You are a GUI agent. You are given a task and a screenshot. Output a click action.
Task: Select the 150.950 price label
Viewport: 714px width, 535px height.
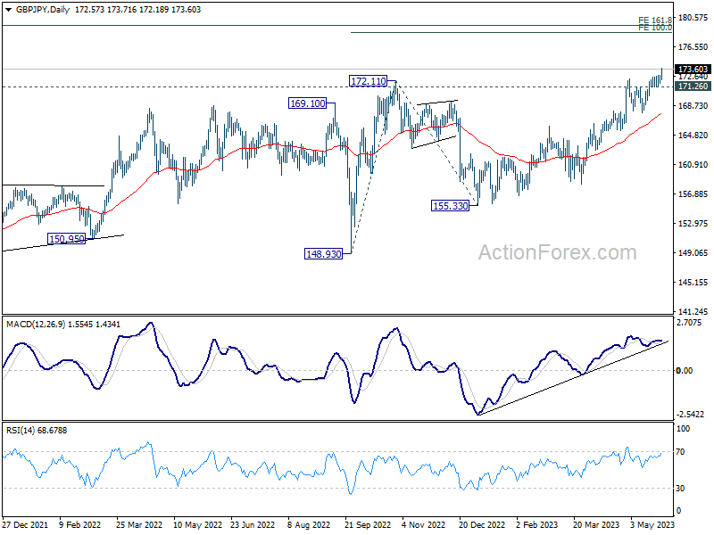tap(66, 238)
